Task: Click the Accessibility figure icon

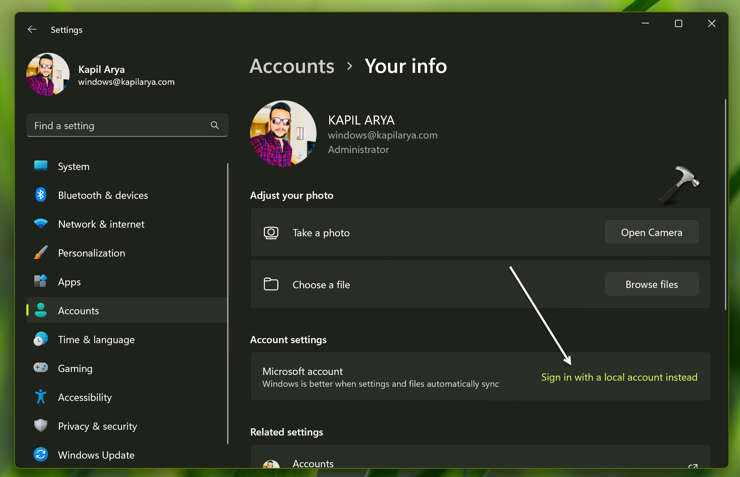Action: tap(41, 397)
